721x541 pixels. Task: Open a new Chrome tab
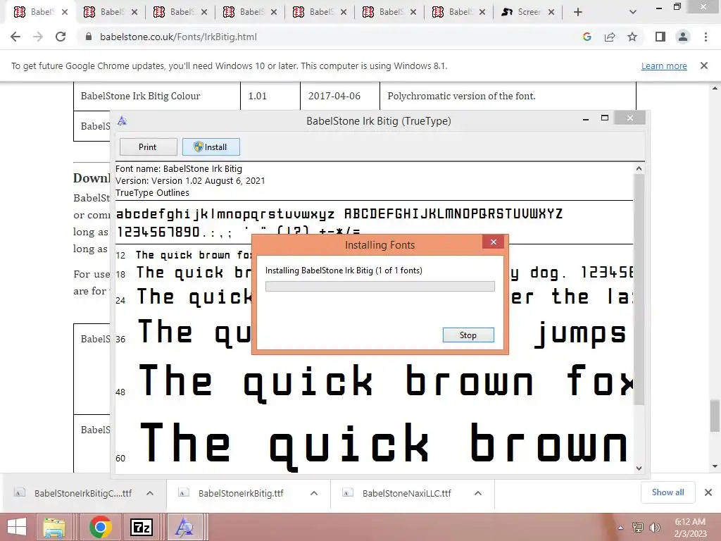pos(578,12)
